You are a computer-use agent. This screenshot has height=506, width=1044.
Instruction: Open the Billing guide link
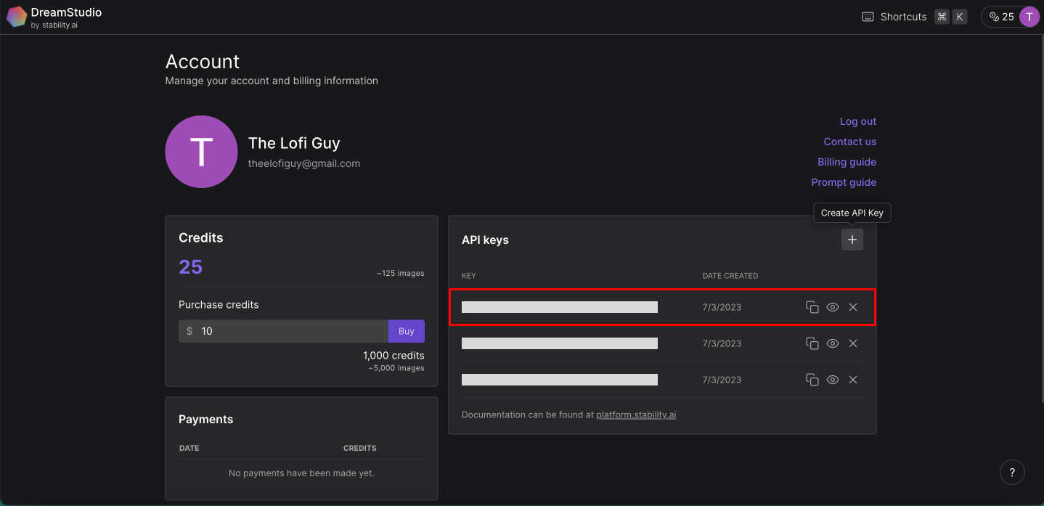click(x=847, y=162)
